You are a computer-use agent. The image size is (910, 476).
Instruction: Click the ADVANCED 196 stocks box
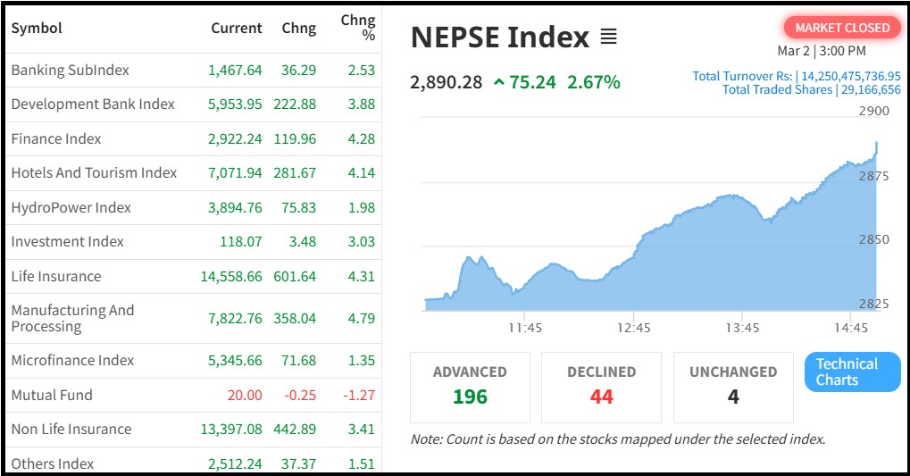click(470, 386)
